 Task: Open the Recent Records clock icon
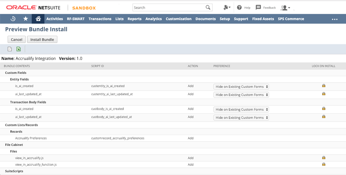tap(13, 19)
